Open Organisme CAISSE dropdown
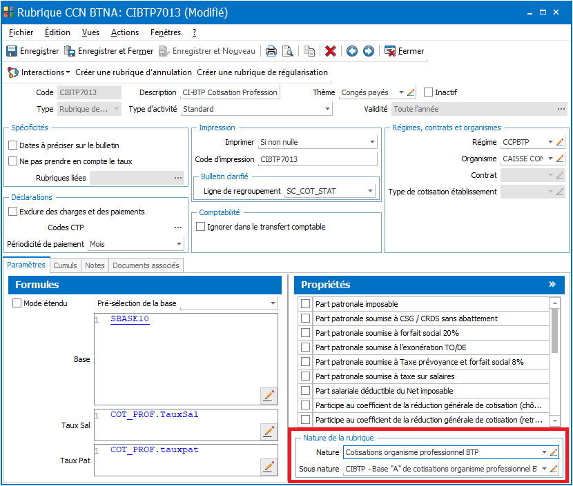This screenshot has width=573, height=486. pos(550,159)
